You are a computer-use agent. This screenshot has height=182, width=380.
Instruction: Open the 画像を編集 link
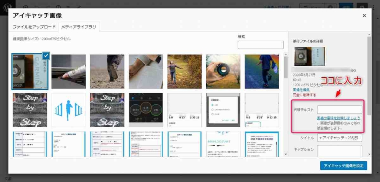(x=301, y=90)
